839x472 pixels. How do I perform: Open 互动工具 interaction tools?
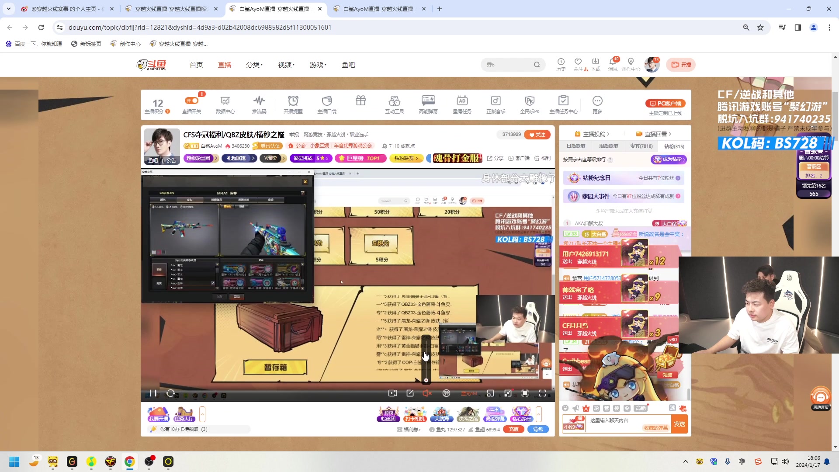point(394,105)
